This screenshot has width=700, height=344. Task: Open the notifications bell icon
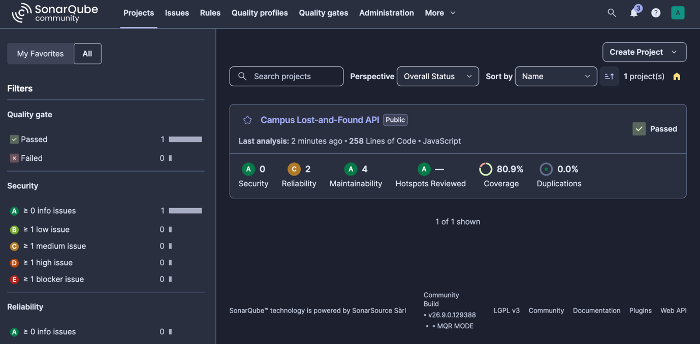click(x=634, y=13)
